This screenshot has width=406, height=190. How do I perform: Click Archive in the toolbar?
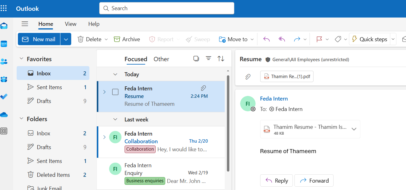[x=127, y=39]
